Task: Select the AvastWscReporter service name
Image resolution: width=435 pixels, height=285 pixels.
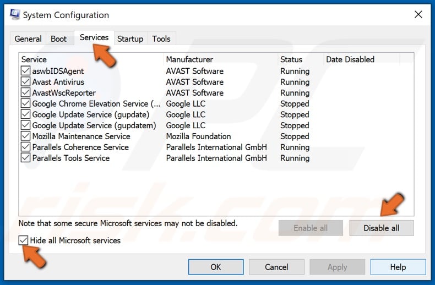Action: (x=64, y=92)
